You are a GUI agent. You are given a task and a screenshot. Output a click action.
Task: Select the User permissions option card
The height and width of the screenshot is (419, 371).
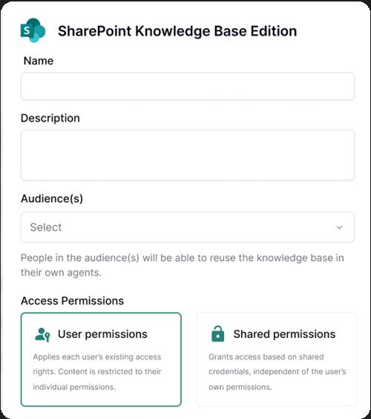(x=101, y=360)
